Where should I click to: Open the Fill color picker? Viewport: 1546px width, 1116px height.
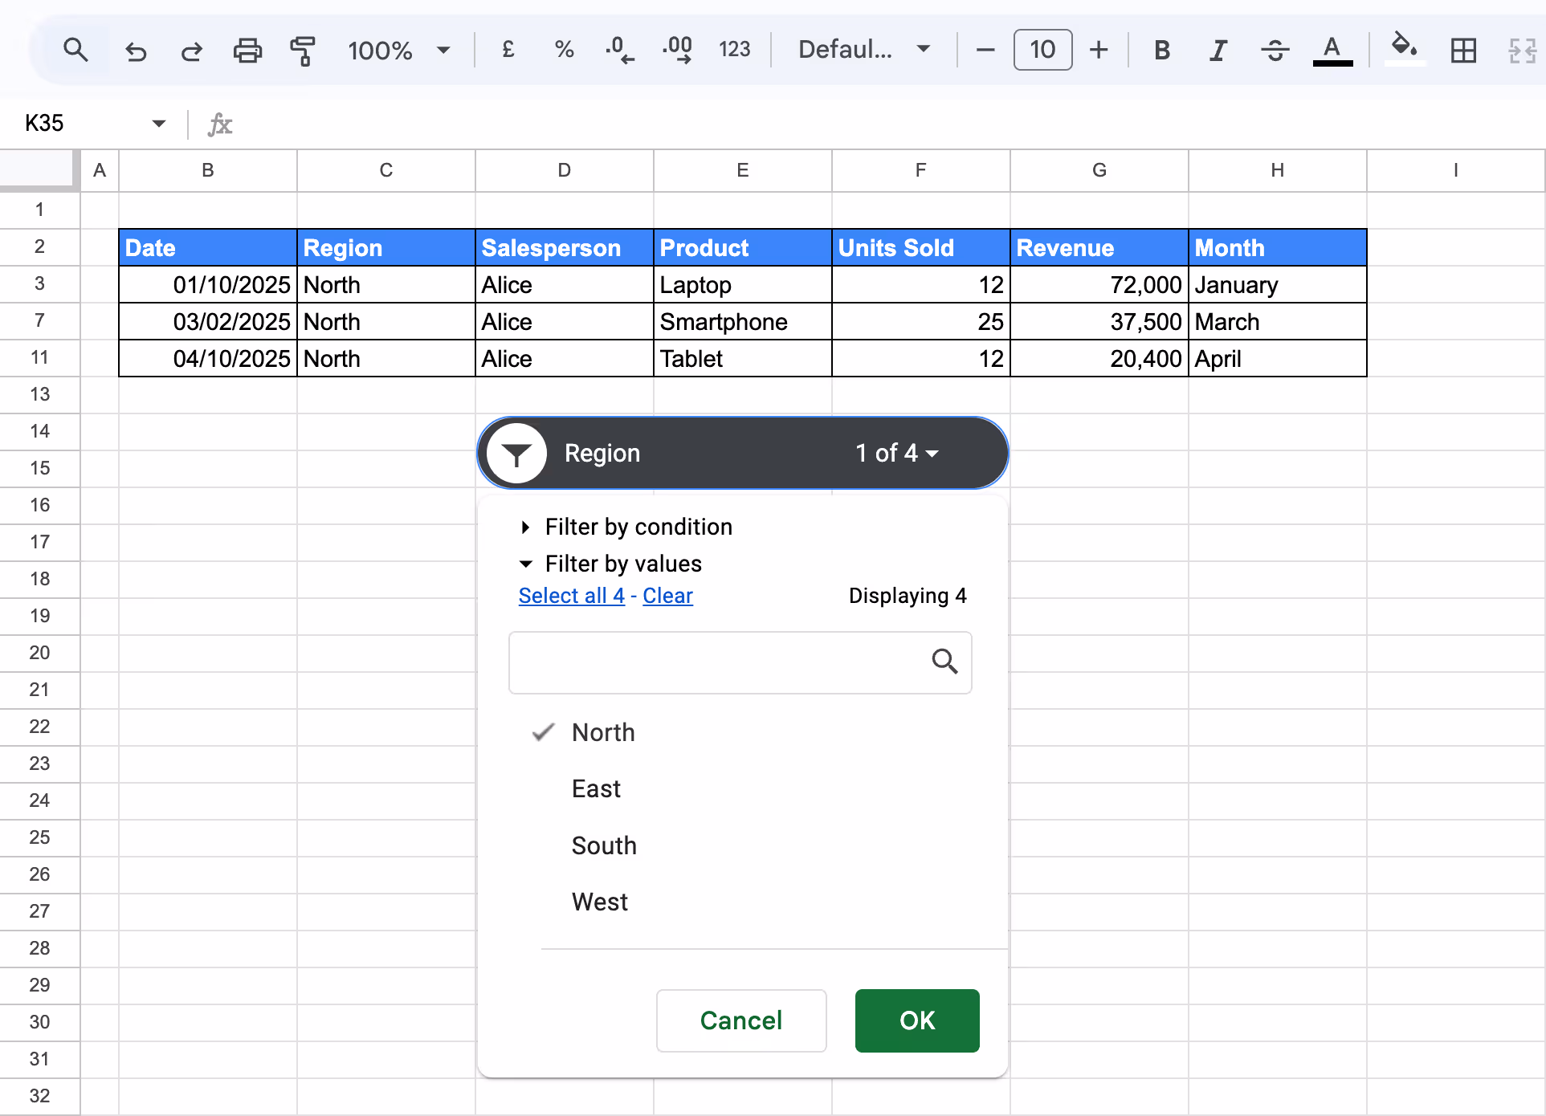click(x=1404, y=50)
